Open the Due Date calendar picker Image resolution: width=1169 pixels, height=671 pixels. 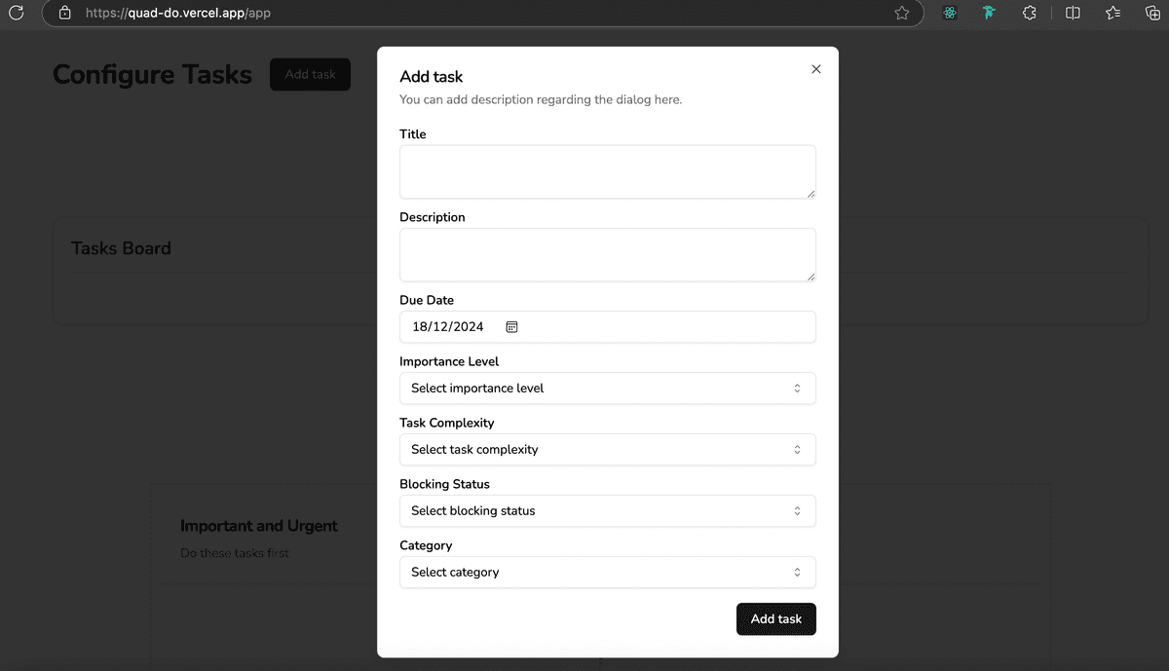[511, 326]
